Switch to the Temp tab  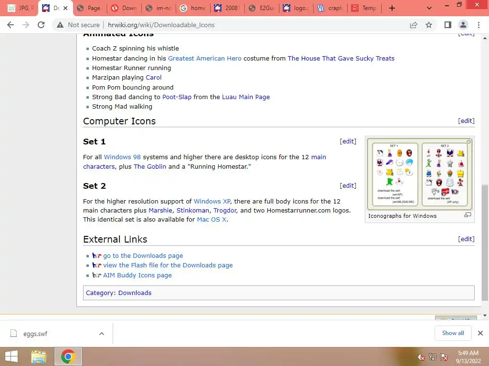(365, 8)
